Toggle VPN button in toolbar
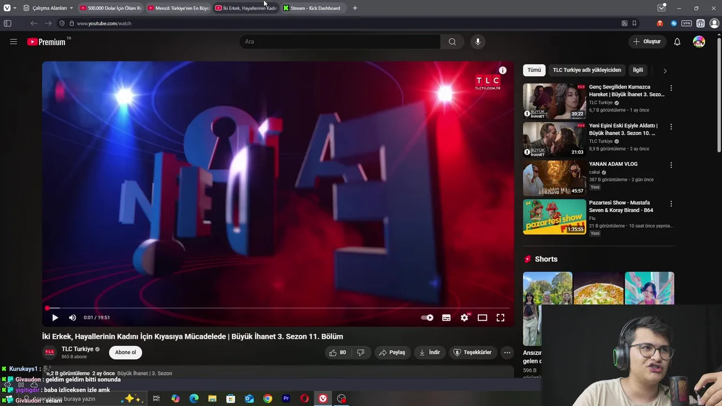This screenshot has width=722, height=406. pos(686,23)
